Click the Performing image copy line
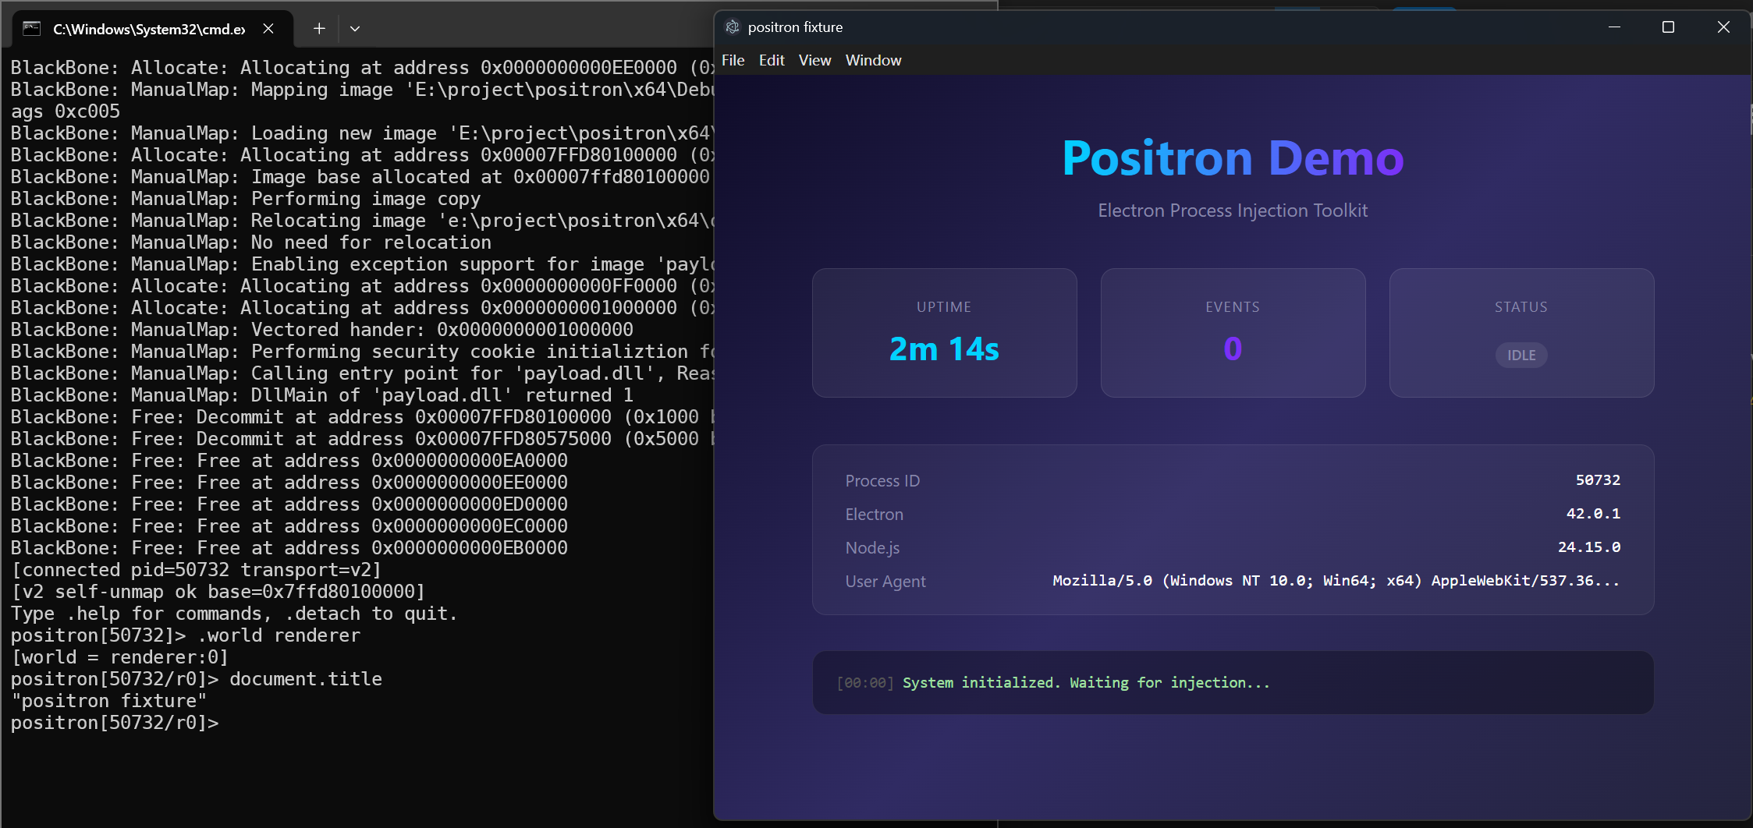 [246, 199]
